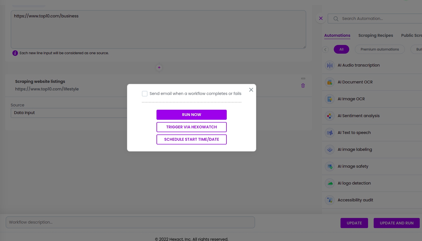Screen dimensions: 422x241
Task: Click the AI Audio transcription icon
Action: pos(330,65)
